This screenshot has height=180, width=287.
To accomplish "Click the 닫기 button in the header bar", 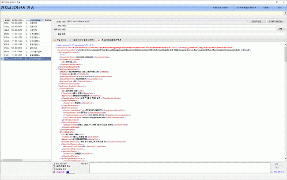I will pyautogui.click(x=279, y=8).
